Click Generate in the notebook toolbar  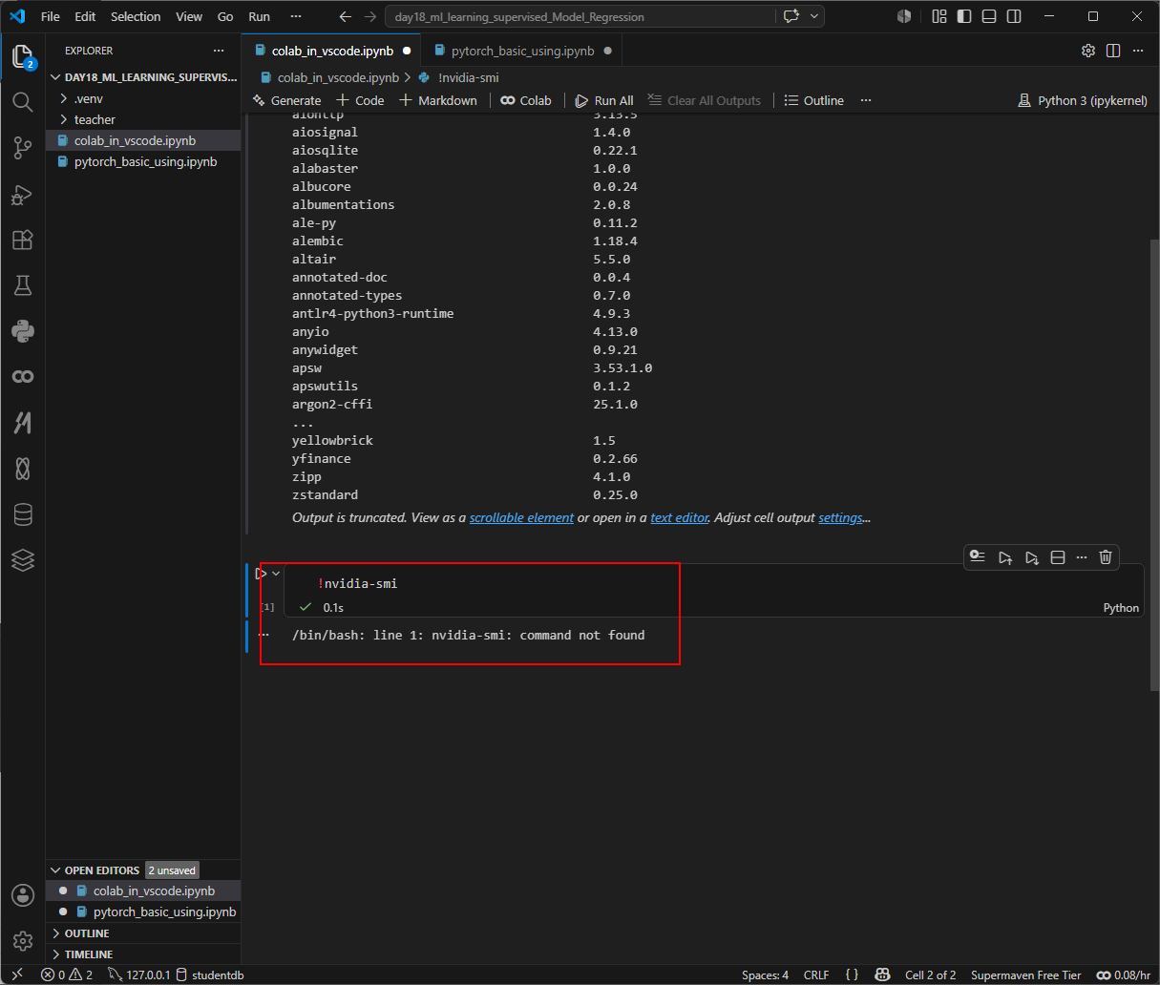point(286,100)
